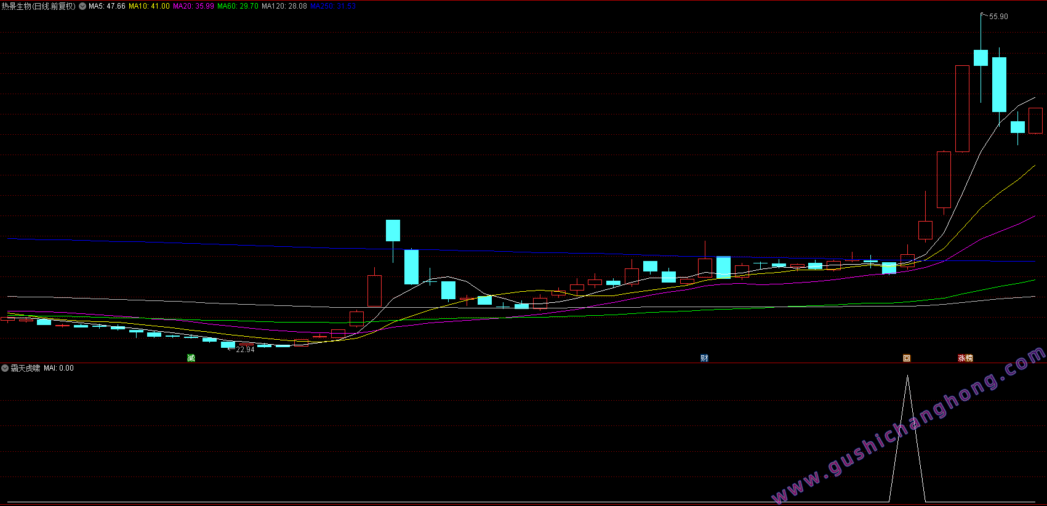Click the orange 回 marker icon
The image size is (1047, 506).
pyautogui.click(x=907, y=358)
